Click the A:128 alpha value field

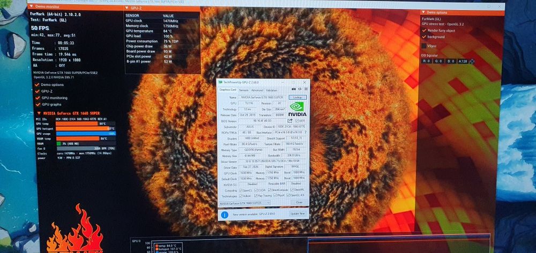[463, 62]
